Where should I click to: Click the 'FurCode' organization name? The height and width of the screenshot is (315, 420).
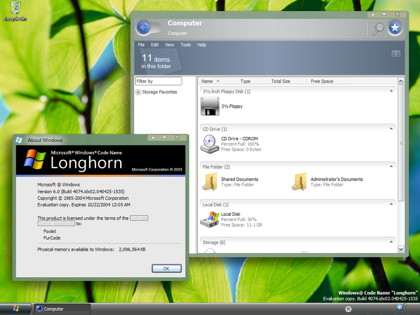pyautogui.click(x=52, y=238)
